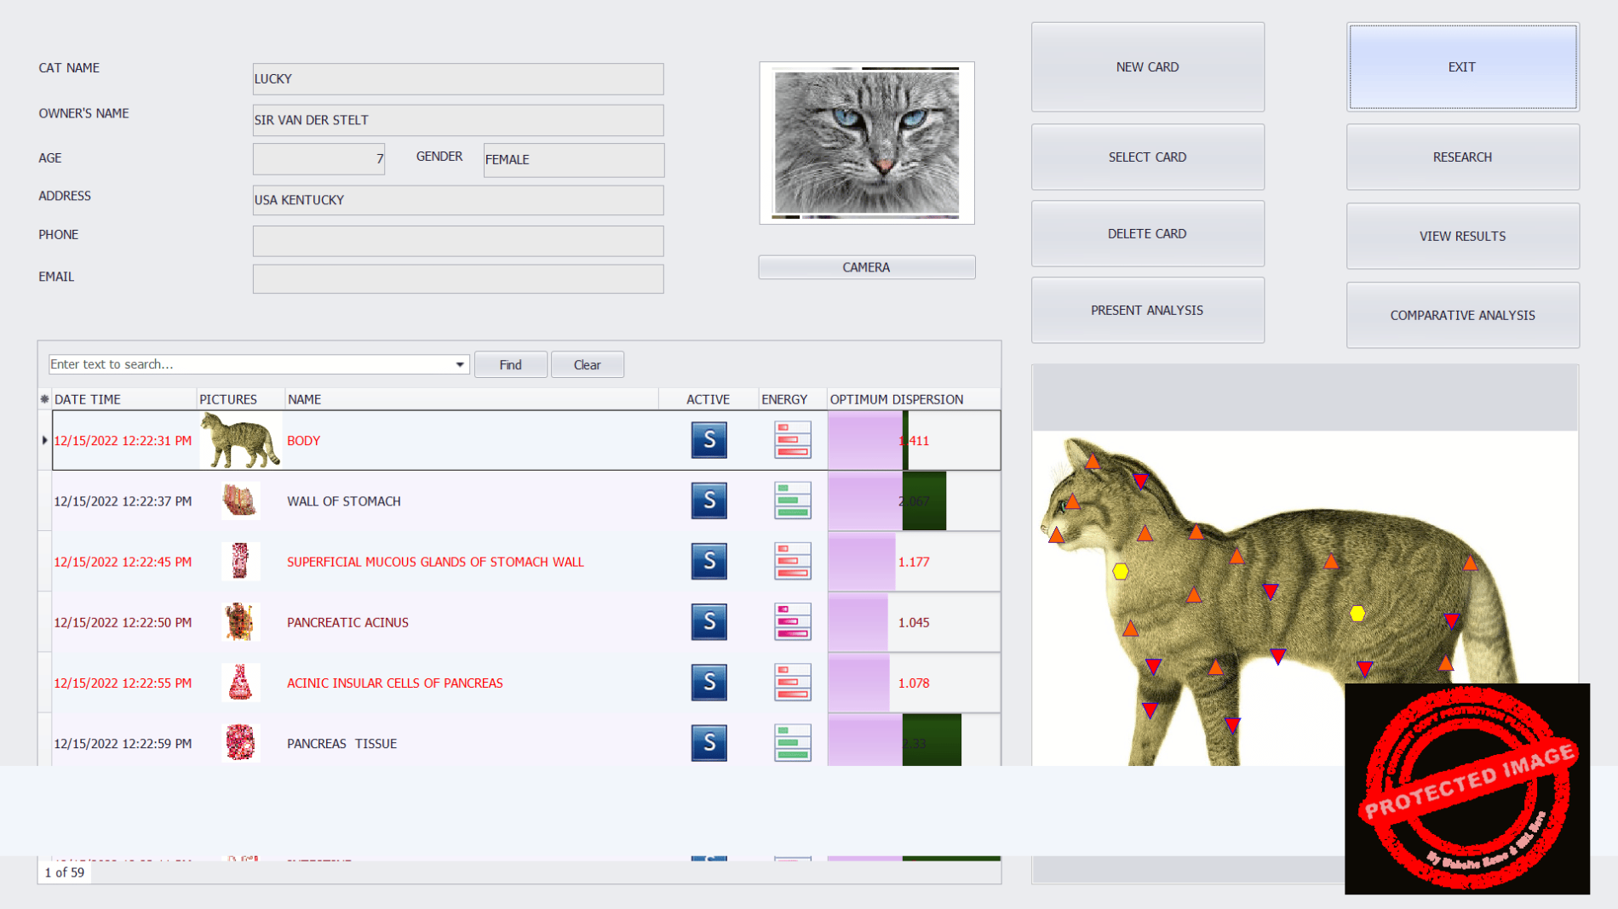Click the dispersion bar for SUPERFICIAL MUCOUS GLANDS
This screenshot has width=1618, height=909.
coord(862,562)
